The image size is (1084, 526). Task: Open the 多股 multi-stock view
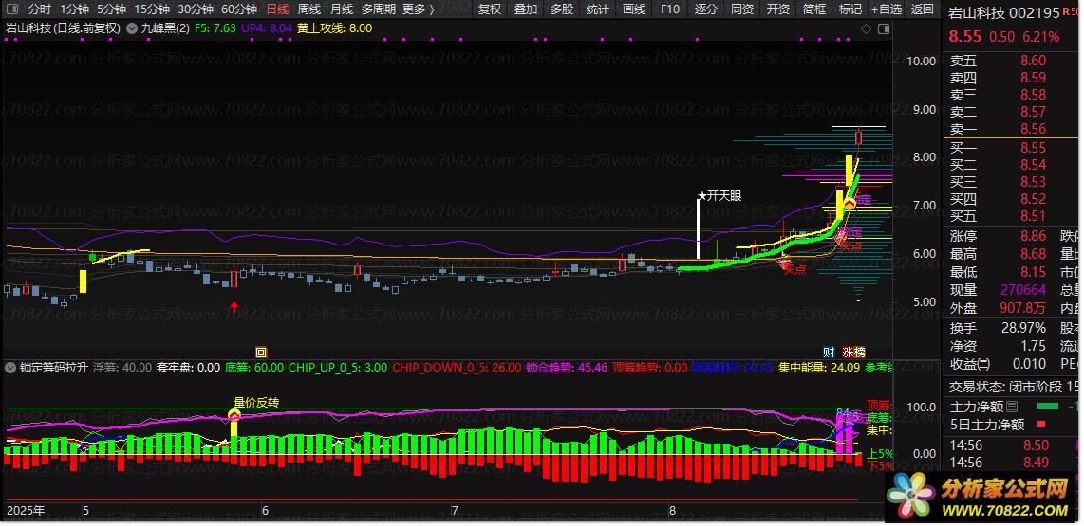(561, 9)
